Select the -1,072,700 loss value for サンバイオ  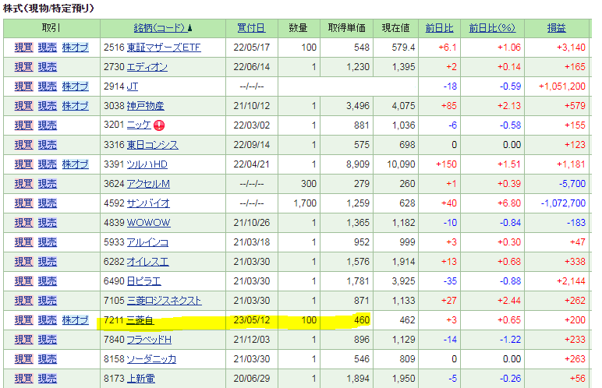pyautogui.click(x=563, y=203)
